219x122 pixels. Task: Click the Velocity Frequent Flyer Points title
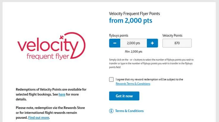coord(134,14)
